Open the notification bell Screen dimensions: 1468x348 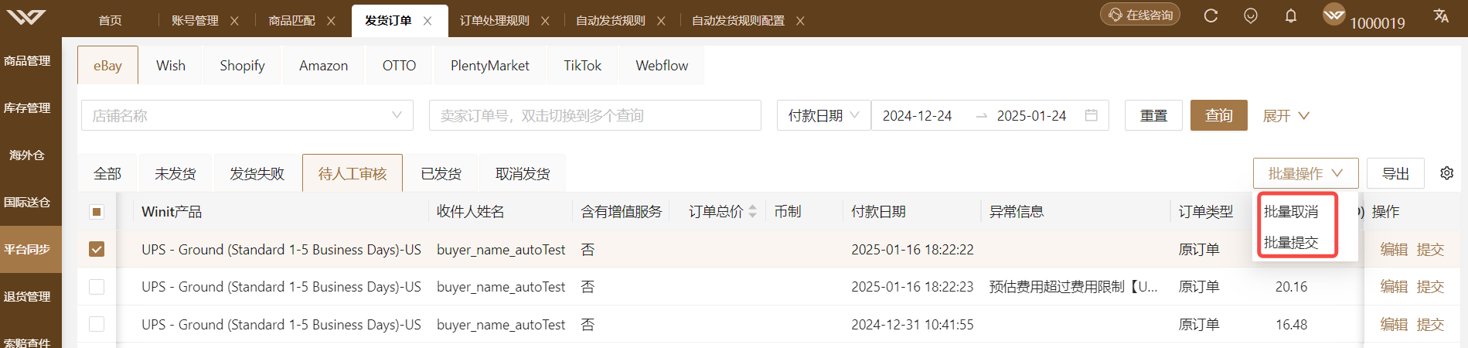(x=1290, y=15)
